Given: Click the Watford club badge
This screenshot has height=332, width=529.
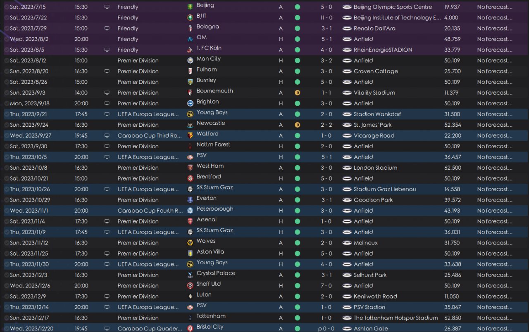Looking at the screenshot, I should (190, 136).
